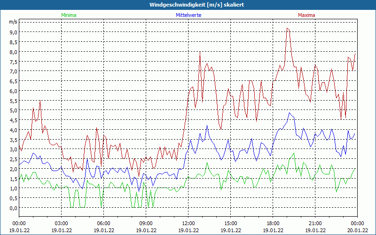This screenshot has height=235, width=376.
Task: Click the "03:00" time axis label
Action: (x=62, y=224)
